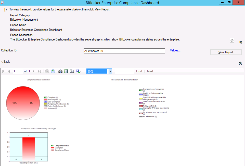The width and height of the screenshot is (245, 166).
Task: Click the yellow System Partition not available swatch
Action: click(x=141, y=99)
